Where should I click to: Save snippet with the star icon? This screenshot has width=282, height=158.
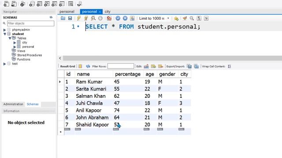tap(176, 18)
